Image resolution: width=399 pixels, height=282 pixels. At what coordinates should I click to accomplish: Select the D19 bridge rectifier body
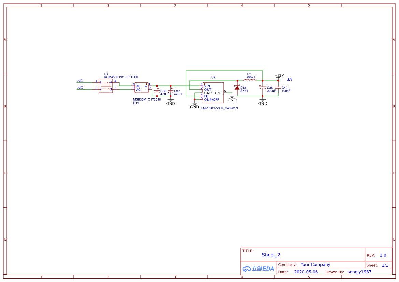click(x=142, y=88)
